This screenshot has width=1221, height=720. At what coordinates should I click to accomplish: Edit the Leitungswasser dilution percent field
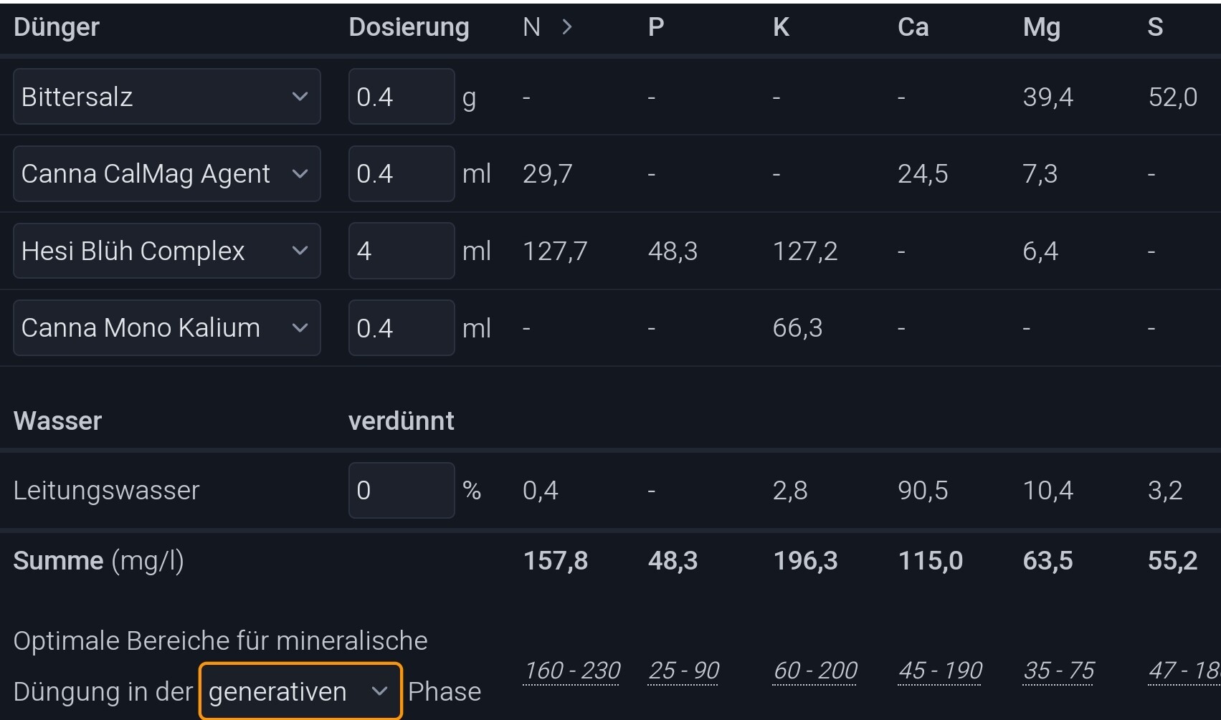click(401, 491)
